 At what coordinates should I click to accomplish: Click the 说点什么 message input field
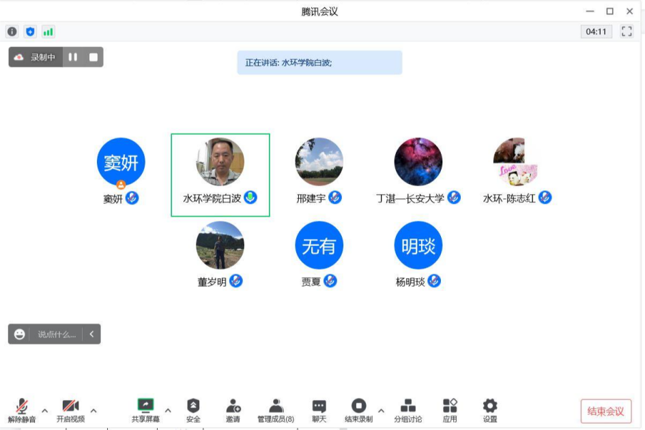click(x=56, y=334)
